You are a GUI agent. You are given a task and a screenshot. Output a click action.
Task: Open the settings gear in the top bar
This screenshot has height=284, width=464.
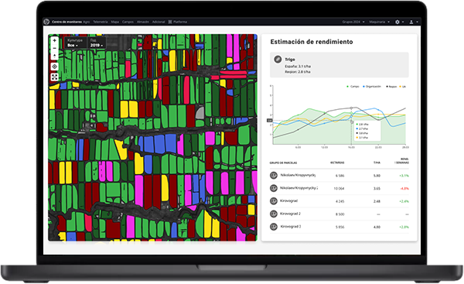point(397,22)
